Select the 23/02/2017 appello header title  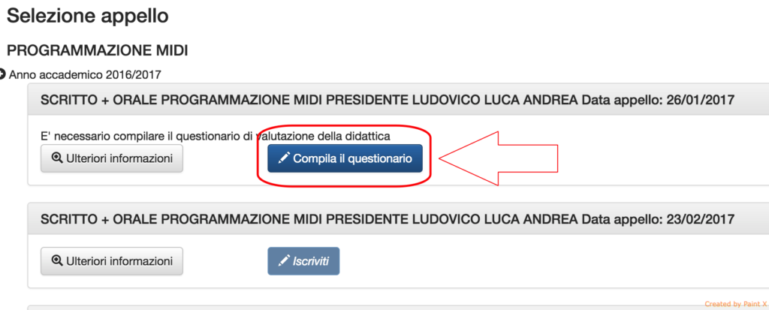tap(388, 219)
